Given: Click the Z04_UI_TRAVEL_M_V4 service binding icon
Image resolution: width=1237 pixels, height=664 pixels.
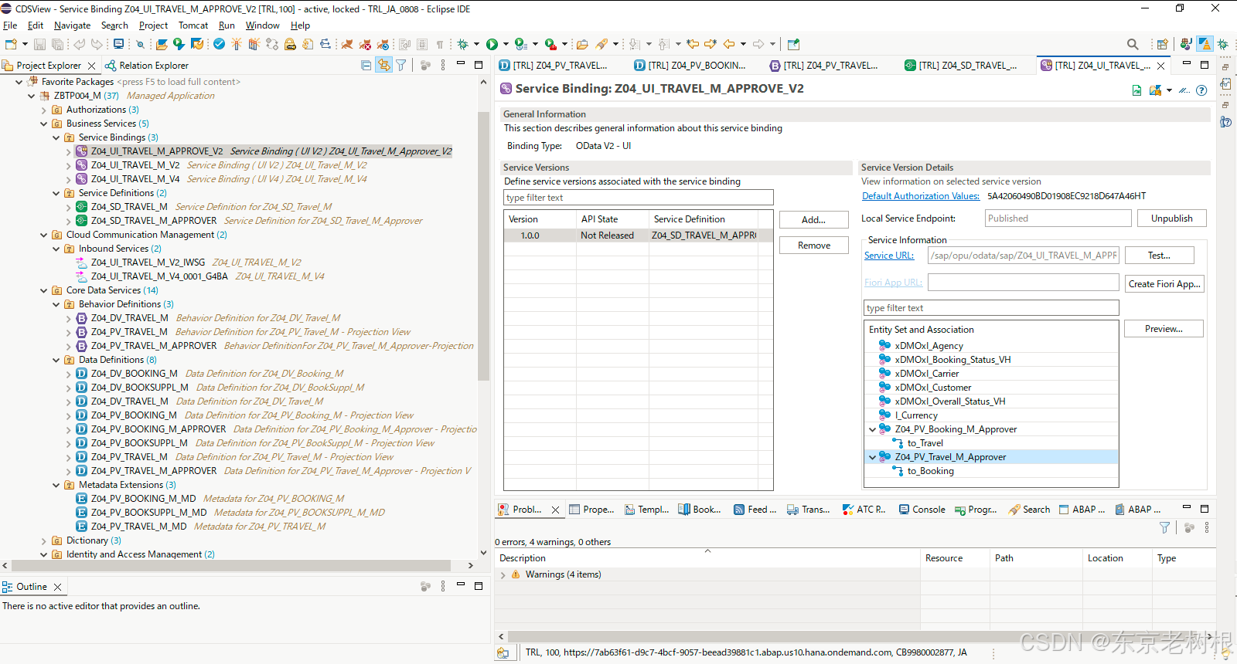Looking at the screenshot, I should tap(81, 179).
